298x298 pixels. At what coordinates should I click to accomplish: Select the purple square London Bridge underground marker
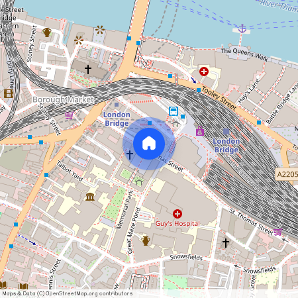tap(117, 105)
